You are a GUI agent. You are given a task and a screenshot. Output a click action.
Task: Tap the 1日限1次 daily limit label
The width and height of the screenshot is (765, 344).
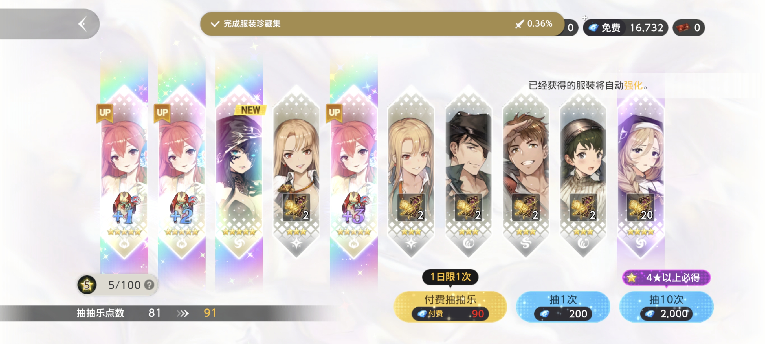(450, 277)
